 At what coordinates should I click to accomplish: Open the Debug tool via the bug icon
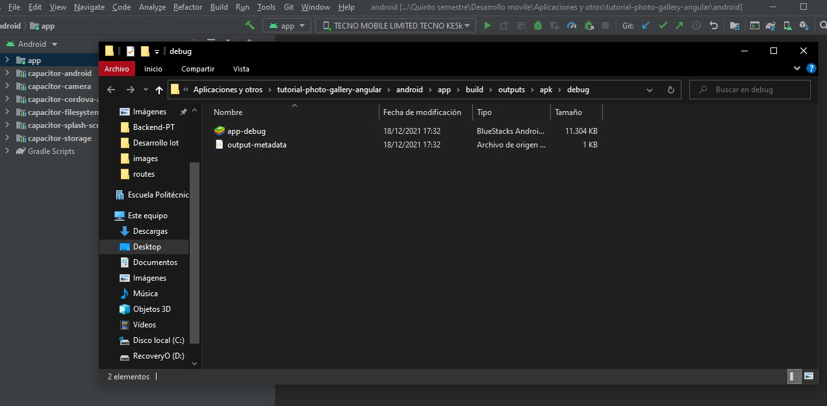537,25
